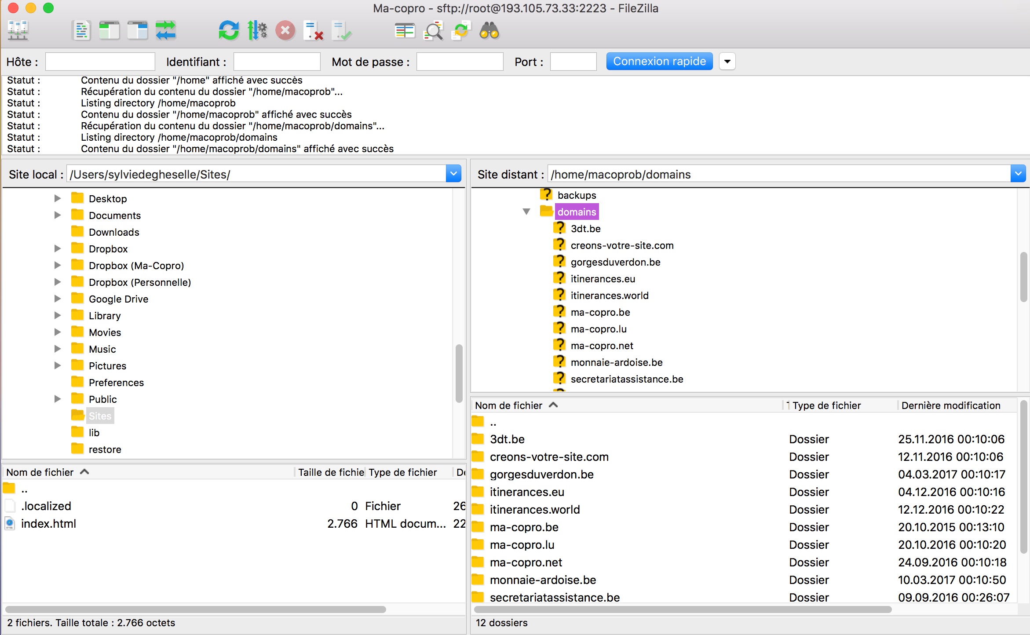This screenshot has height=635, width=1030.
Task: Select ma-copro.net in remote file list
Action: pos(744,562)
